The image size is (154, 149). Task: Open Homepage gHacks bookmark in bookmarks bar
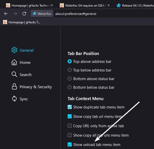click(x=22, y=22)
